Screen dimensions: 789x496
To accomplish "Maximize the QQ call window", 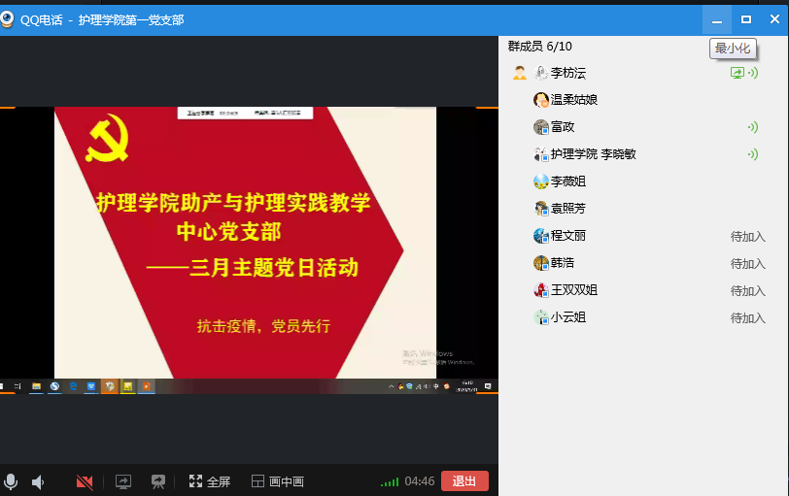I will tap(746, 18).
